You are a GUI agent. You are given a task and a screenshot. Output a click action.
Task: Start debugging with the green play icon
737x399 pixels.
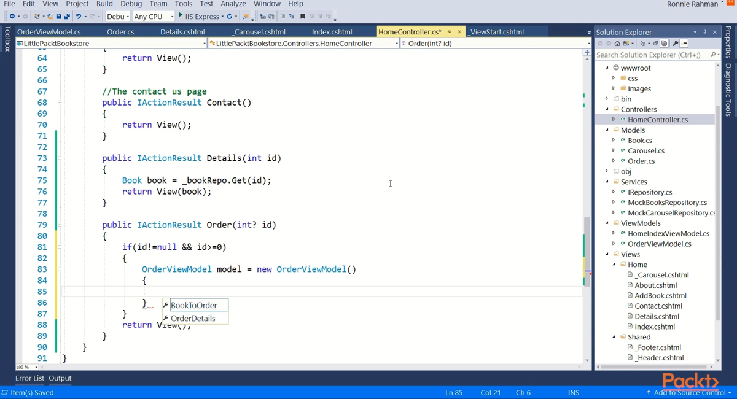coord(181,15)
